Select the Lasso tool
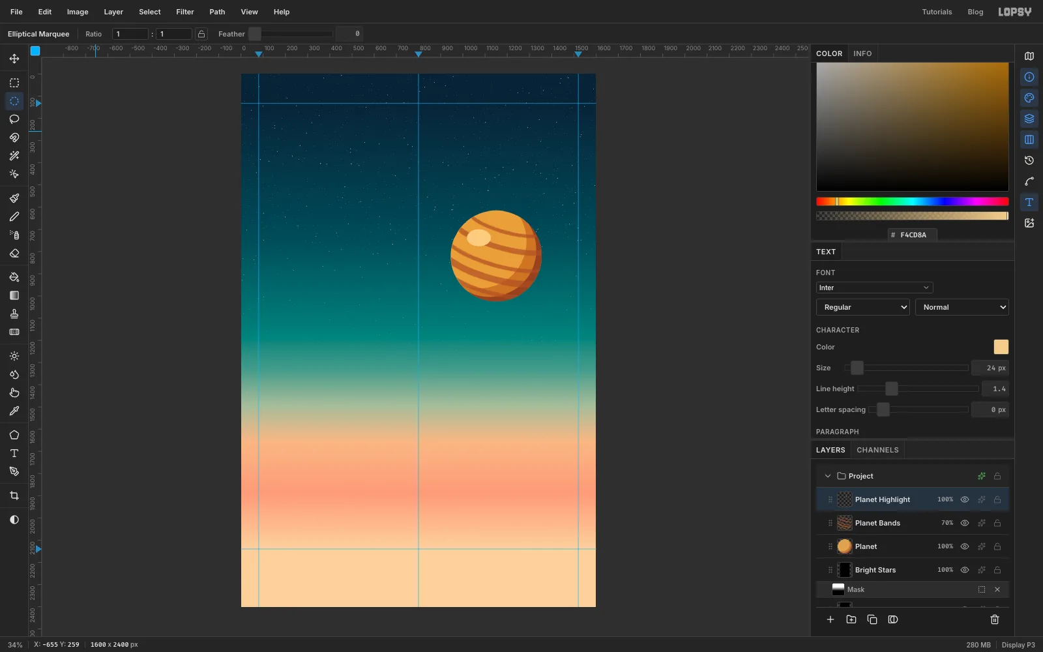Screen dimensions: 1043x652 [14, 119]
